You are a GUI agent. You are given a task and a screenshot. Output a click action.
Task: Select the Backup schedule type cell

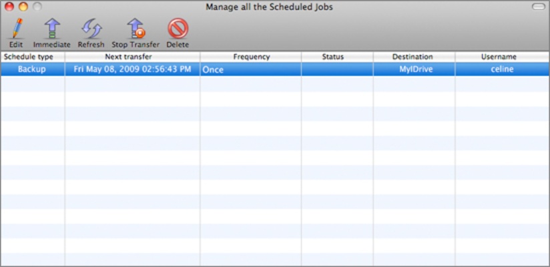(32, 69)
